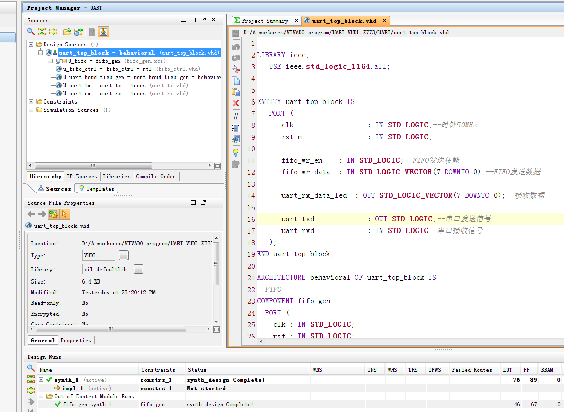The height and width of the screenshot is (412, 564).
Task: Toggle the gear icon in Source File Properties
Action: tap(54, 214)
